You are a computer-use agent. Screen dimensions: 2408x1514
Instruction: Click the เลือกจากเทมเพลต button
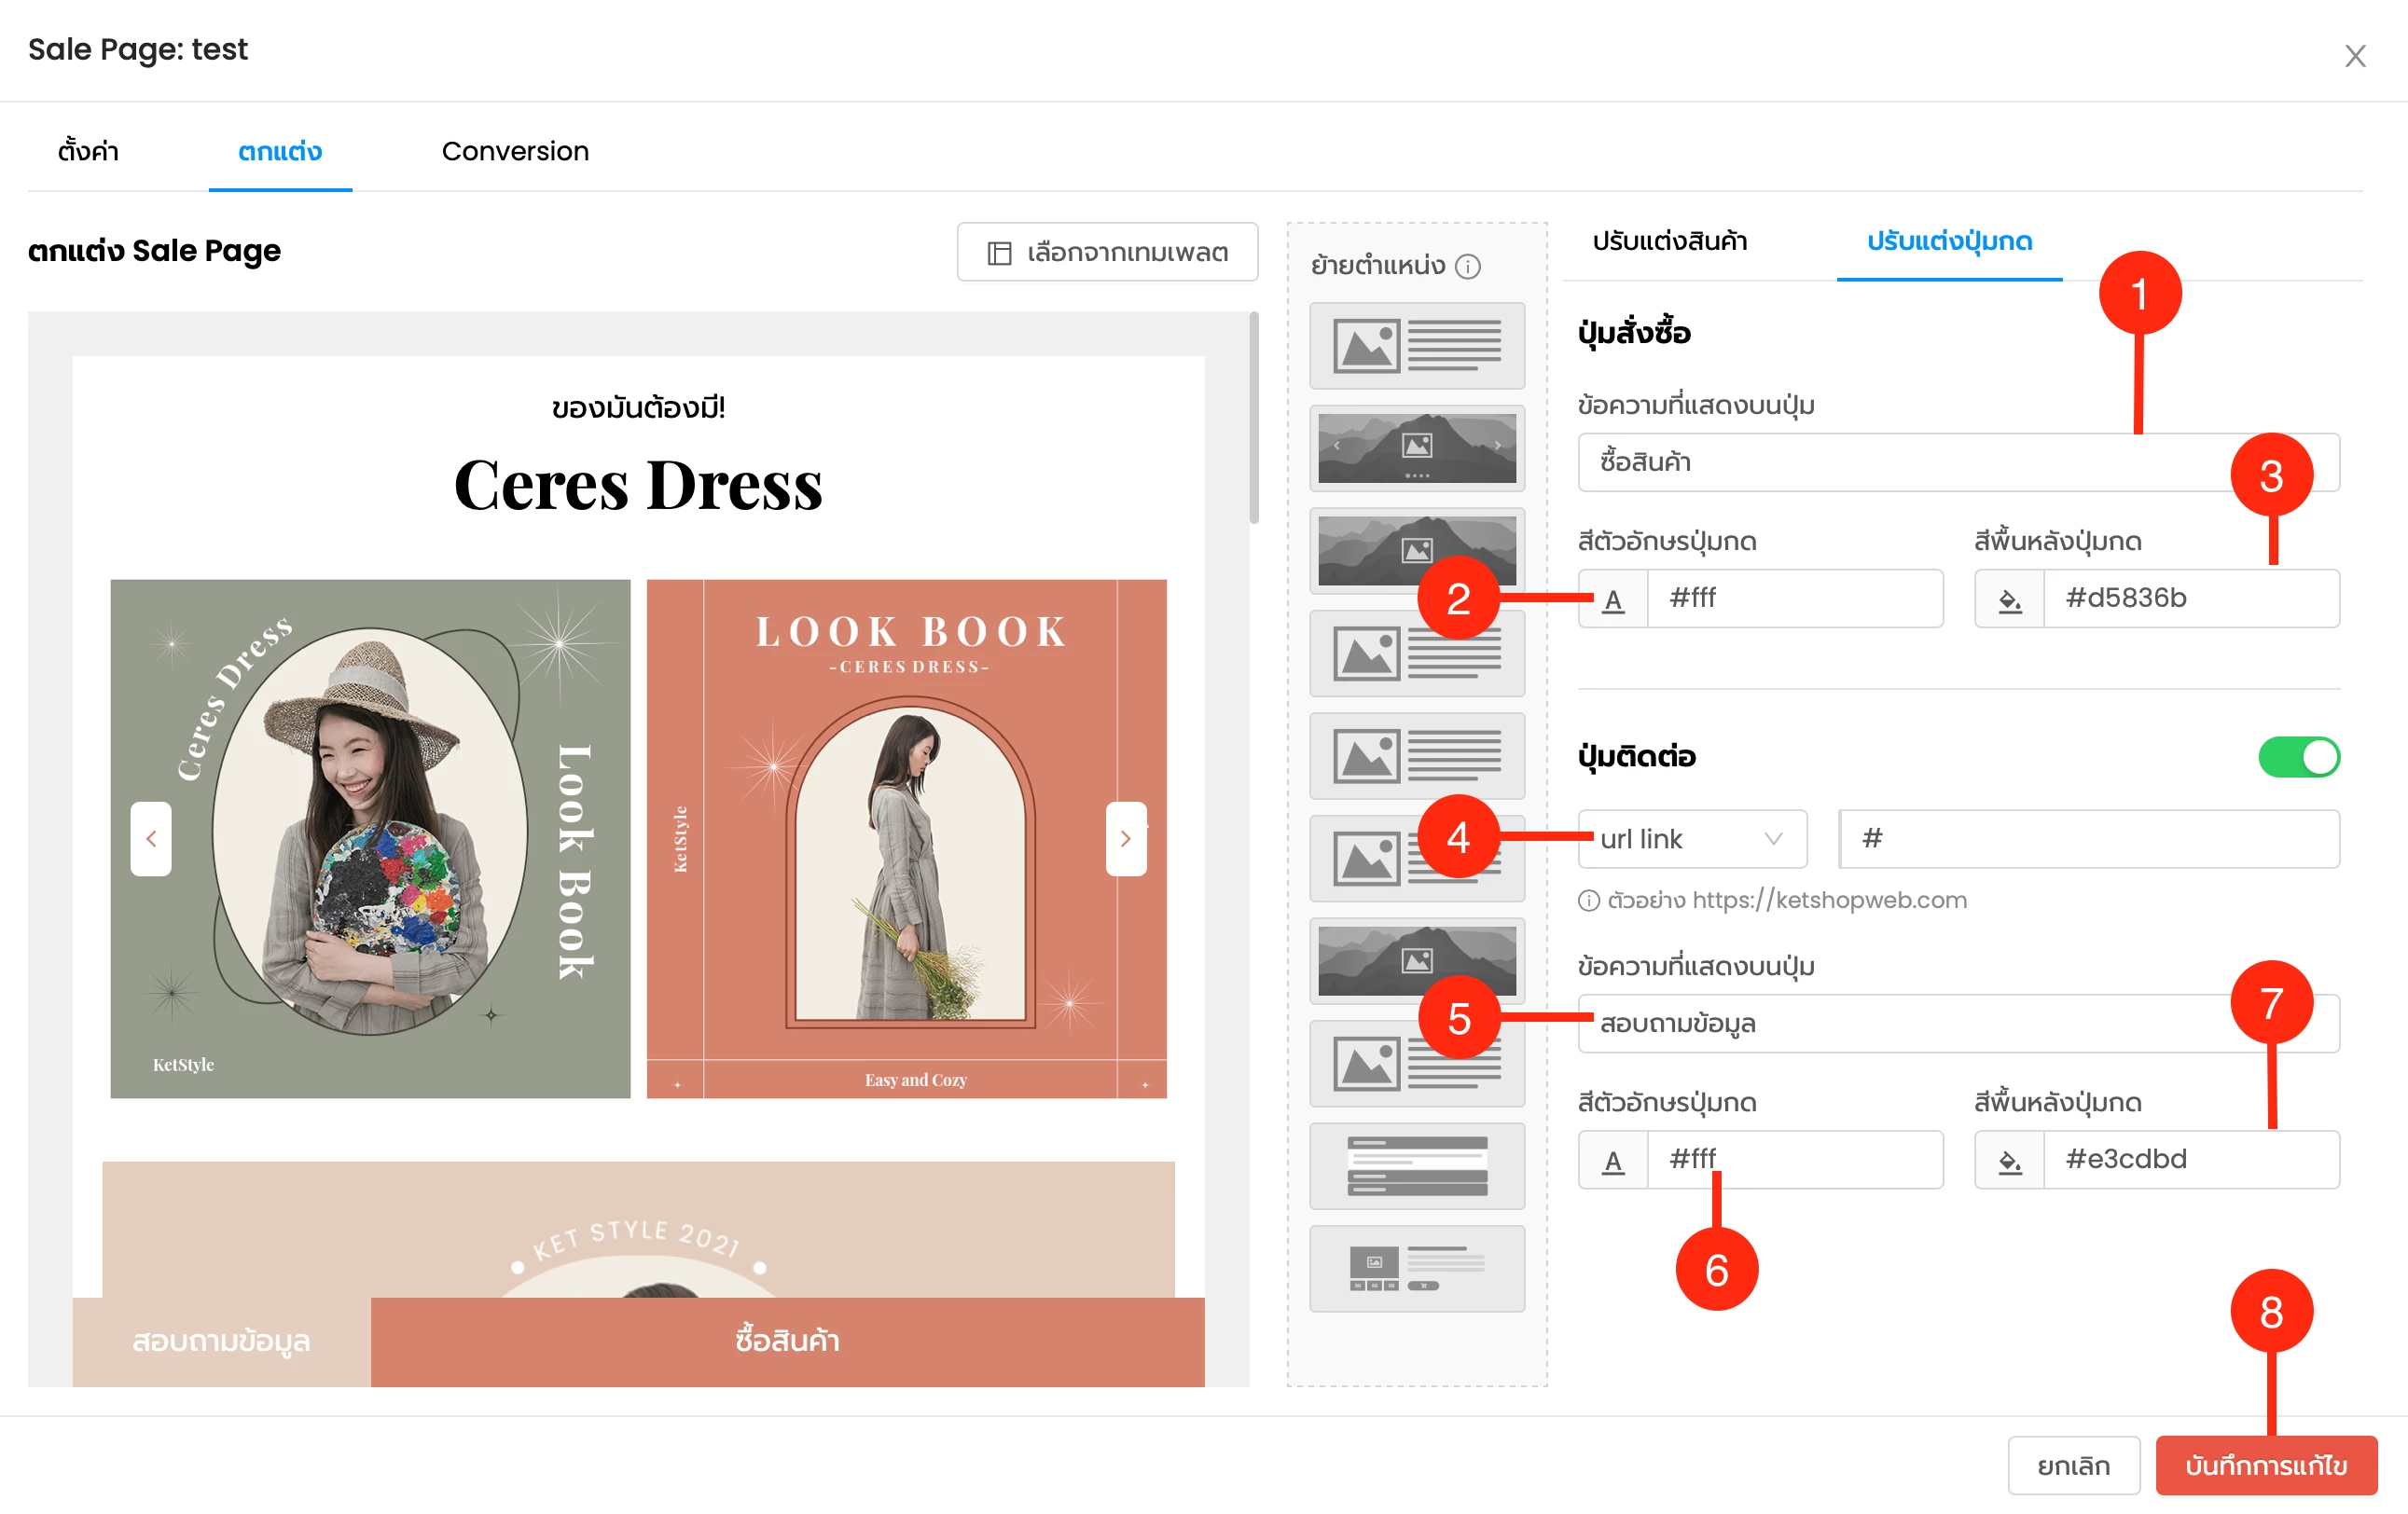[x=1107, y=252]
